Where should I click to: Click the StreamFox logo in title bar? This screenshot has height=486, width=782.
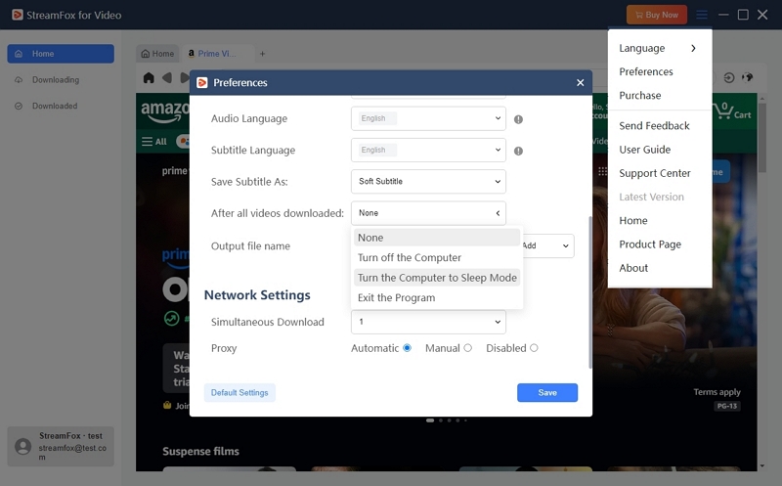[x=18, y=15]
